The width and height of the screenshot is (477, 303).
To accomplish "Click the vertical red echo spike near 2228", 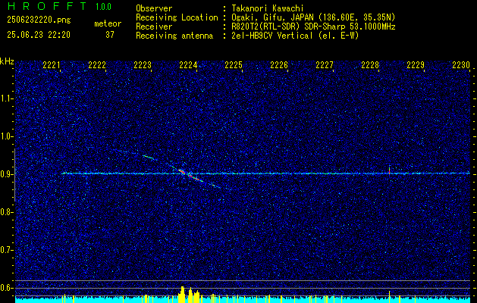I will (x=389, y=170).
